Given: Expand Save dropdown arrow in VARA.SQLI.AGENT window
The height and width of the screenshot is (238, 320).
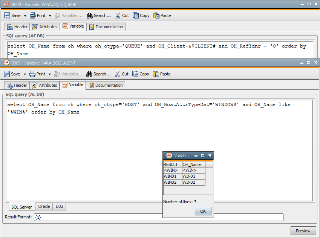Looking at the screenshot, I should click(x=25, y=74).
